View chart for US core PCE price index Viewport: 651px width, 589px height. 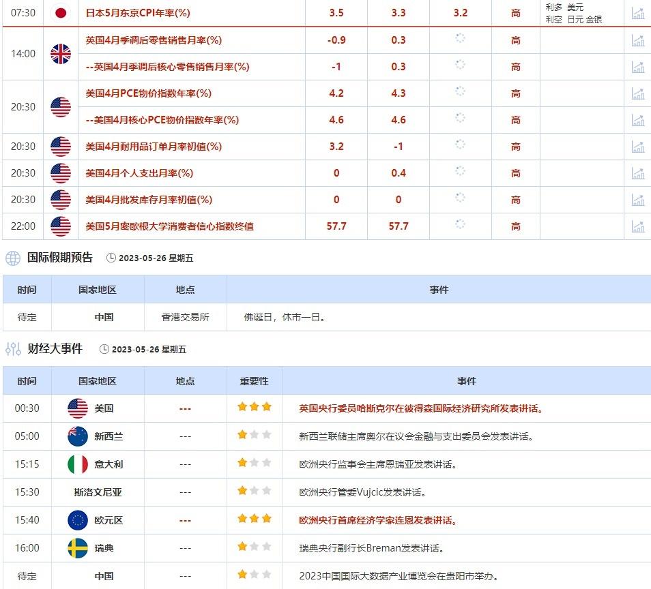pos(637,120)
